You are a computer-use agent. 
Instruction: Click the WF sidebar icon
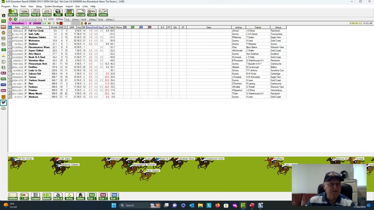pyautogui.click(x=3, y=102)
